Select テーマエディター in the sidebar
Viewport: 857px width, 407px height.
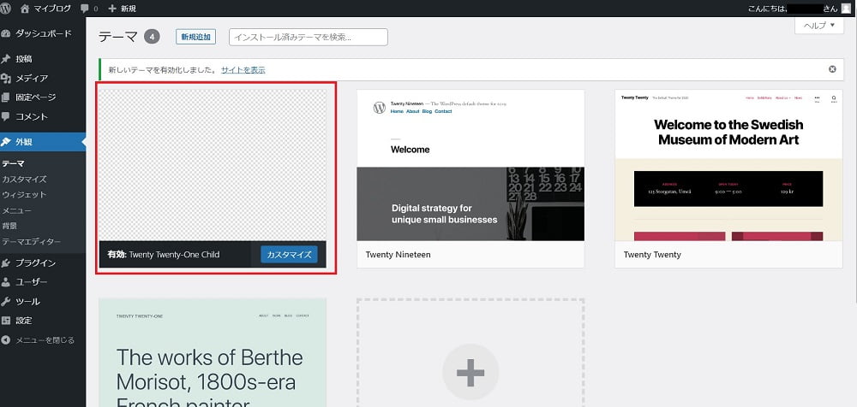point(31,241)
